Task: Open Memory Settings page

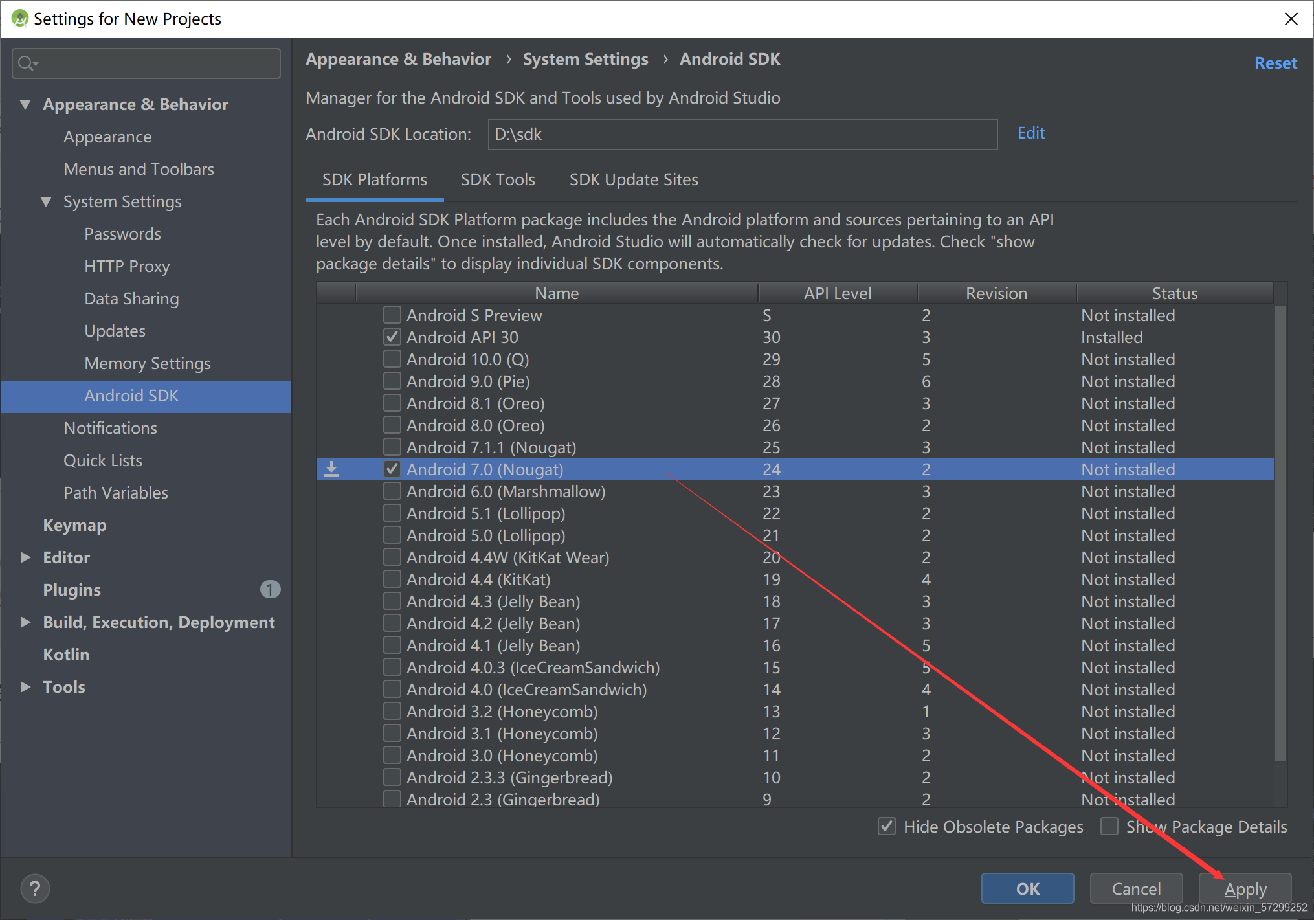Action: coord(148,363)
